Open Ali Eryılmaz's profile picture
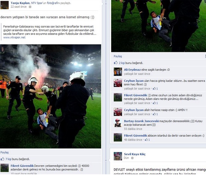Screen dimensions: 206x175 pyautogui.click(x=118, y=72)
